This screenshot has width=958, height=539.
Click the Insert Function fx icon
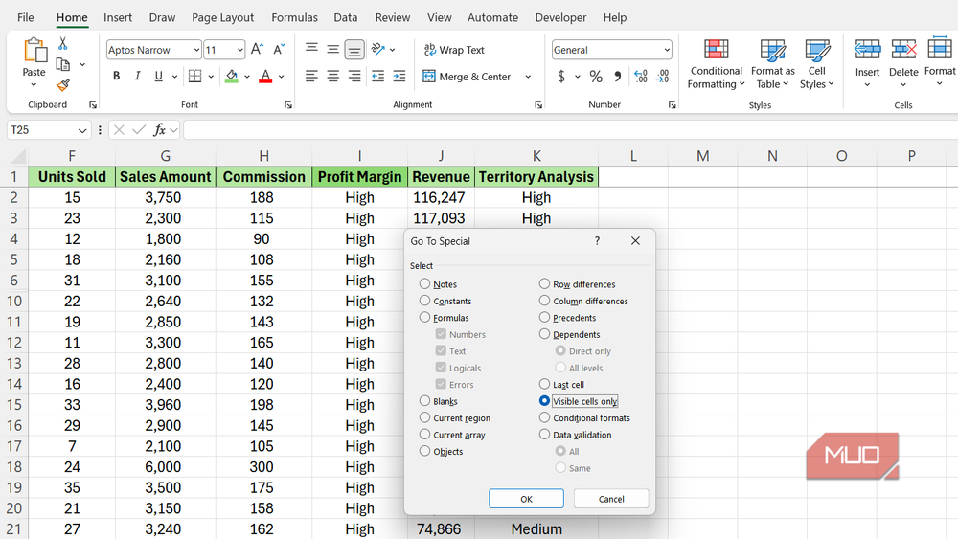[x=159, y=129]
